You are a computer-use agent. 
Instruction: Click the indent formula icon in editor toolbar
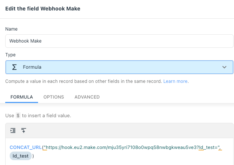pyautogui.click(x=13, y=131)
